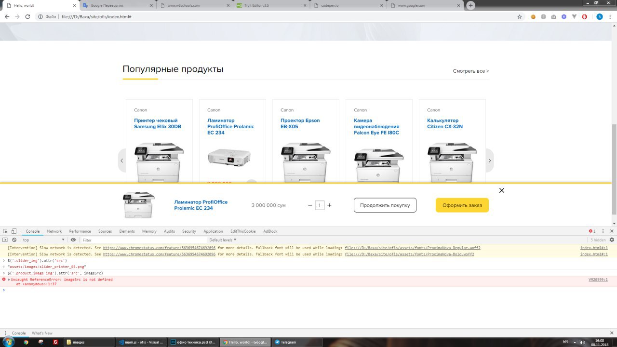Close the DevTools panel
This screenshot has width=617, height=347.
pos(612,231)
